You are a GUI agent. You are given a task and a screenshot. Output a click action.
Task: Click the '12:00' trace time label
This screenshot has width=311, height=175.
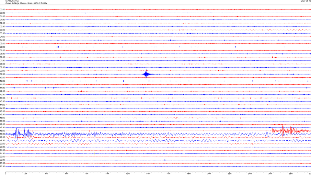2,91
